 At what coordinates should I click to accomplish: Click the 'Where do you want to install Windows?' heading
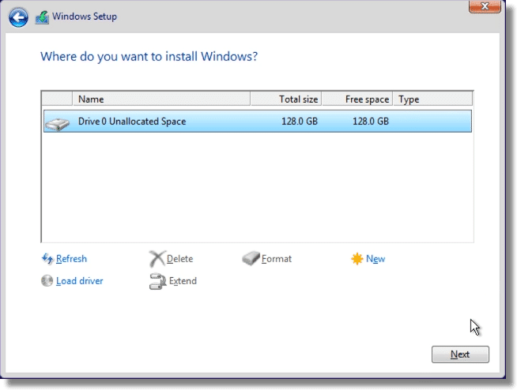[149, 57]
